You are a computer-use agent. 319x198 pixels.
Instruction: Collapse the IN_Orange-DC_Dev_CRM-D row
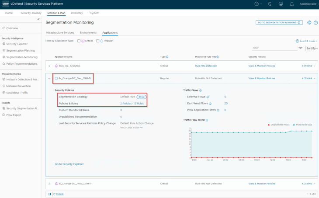click(x=49, y=78)
